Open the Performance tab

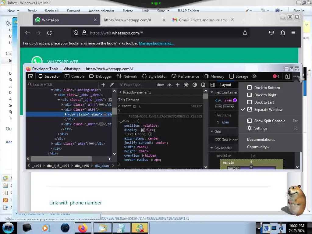185,76
